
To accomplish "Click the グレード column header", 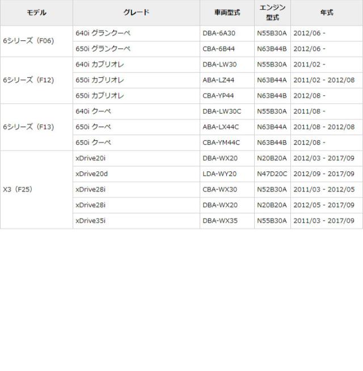I will click(x=136, y=12).
